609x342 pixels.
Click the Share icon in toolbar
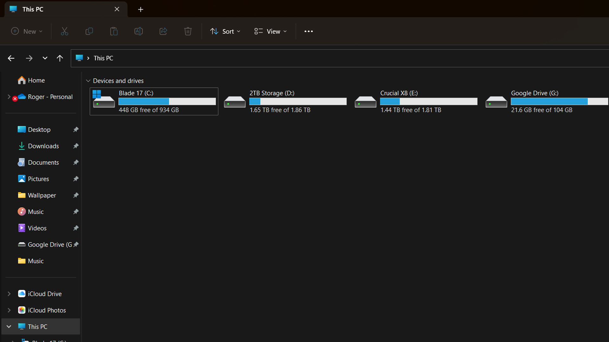click(163, 31)
